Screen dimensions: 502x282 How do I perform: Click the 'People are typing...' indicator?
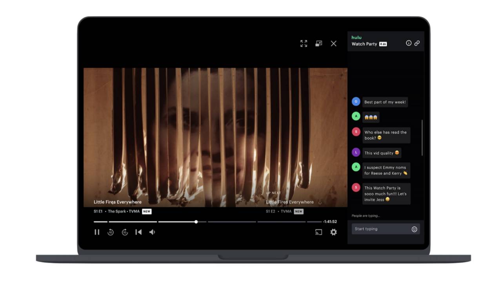pyautogui.click(x=366, y=216)
